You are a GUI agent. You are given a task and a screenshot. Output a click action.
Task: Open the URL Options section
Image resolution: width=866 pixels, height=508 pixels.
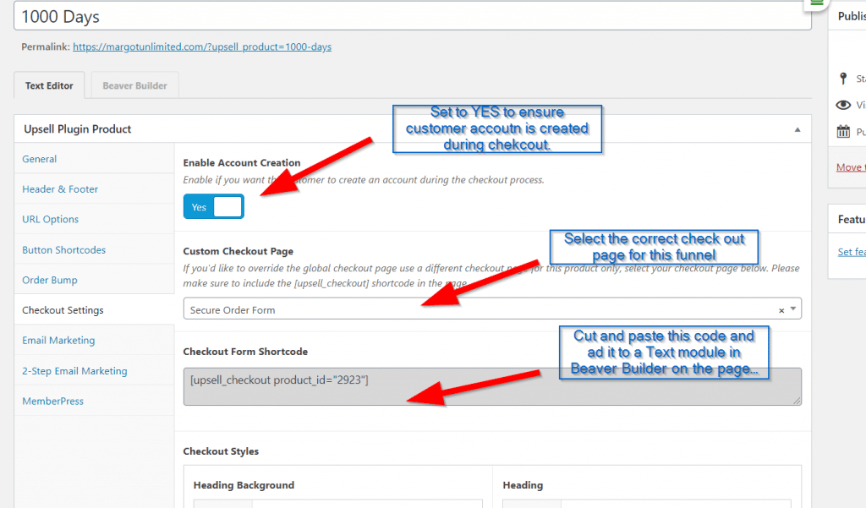point(50,219)
